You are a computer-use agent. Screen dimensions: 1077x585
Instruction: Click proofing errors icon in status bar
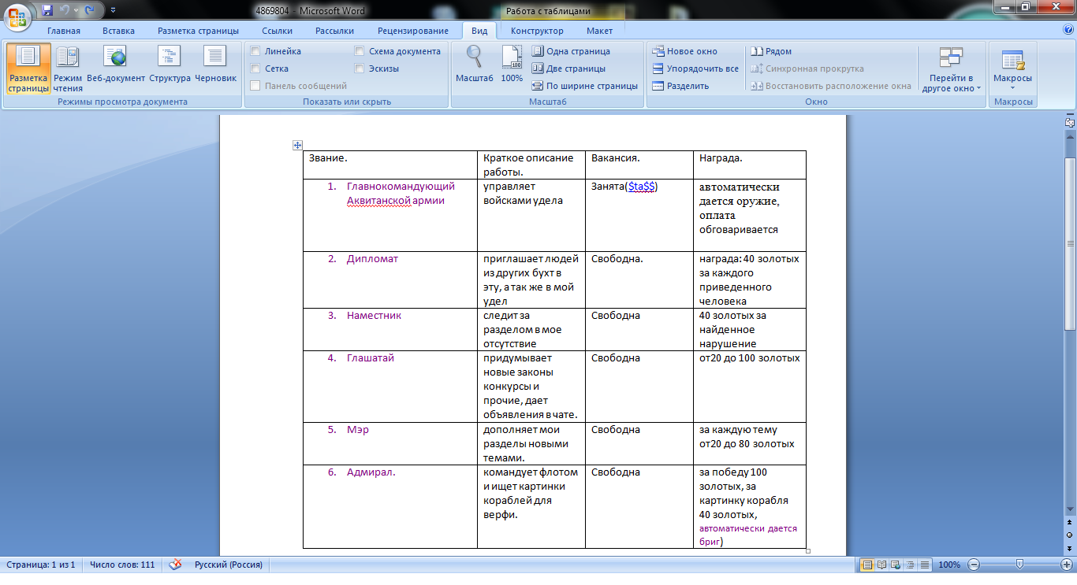pyautogui.click(x=176, y=565)
